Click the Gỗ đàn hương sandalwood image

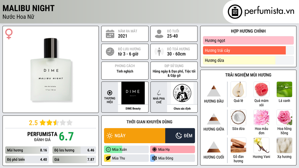(238, 145)
